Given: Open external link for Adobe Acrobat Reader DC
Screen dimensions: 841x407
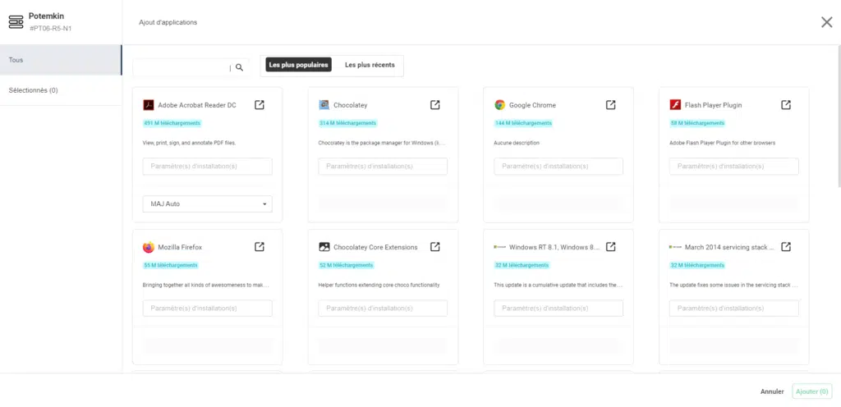Looking at the screenshot, I should click(x=259, y=105).
